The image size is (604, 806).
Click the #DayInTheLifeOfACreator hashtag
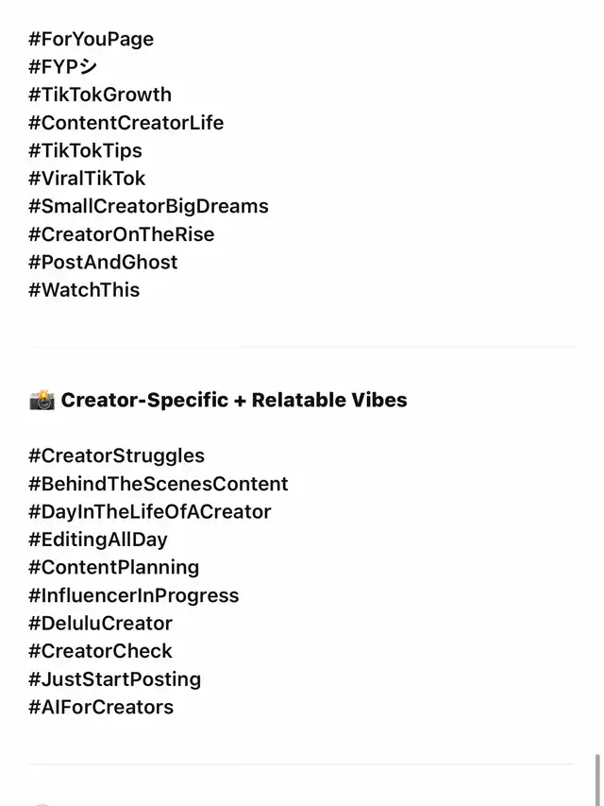[x=149, y=512]
